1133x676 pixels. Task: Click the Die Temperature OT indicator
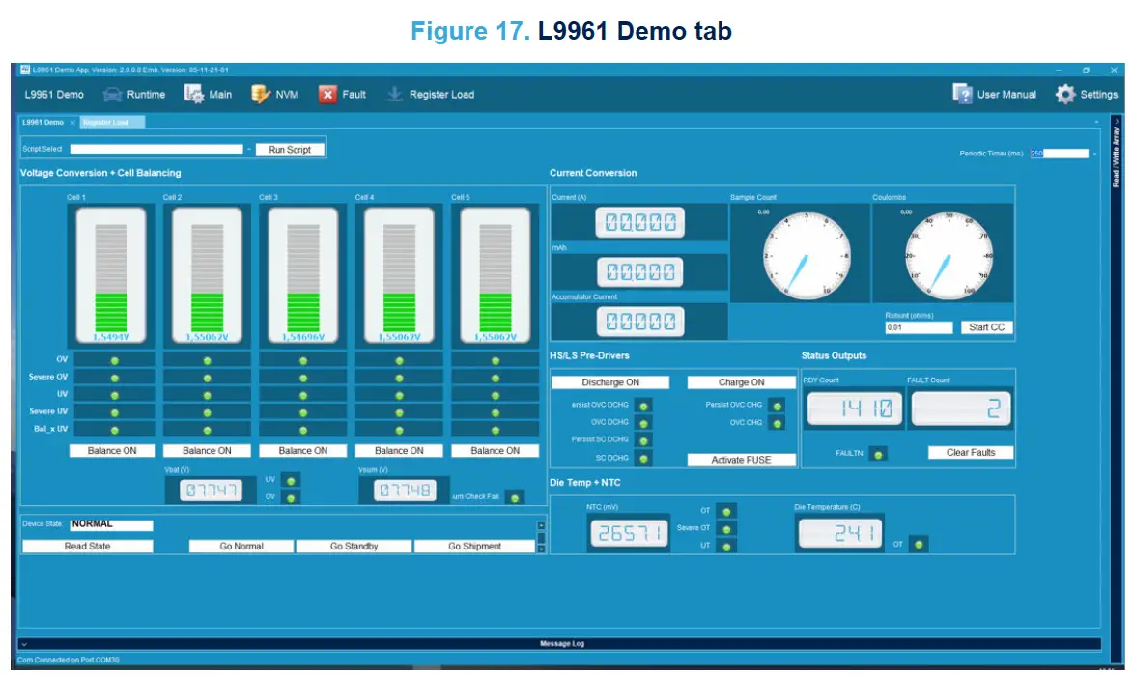(919, 545)
